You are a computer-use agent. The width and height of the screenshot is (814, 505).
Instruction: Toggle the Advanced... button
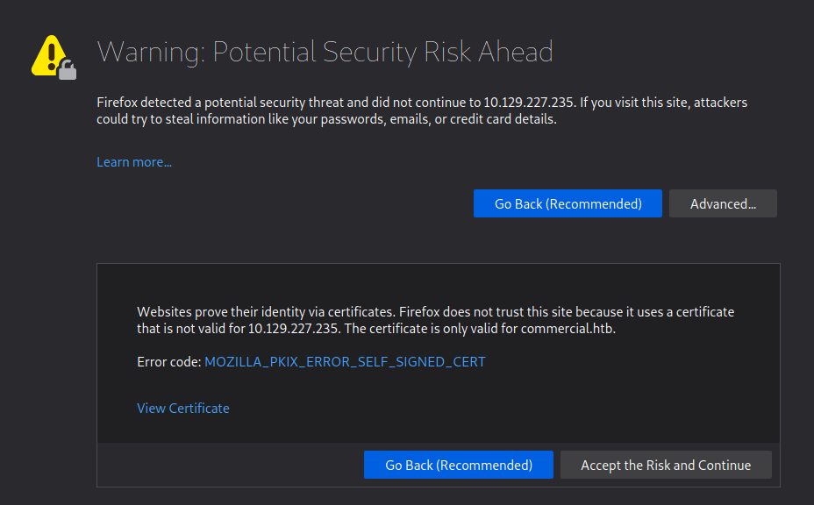click(723, 203)
